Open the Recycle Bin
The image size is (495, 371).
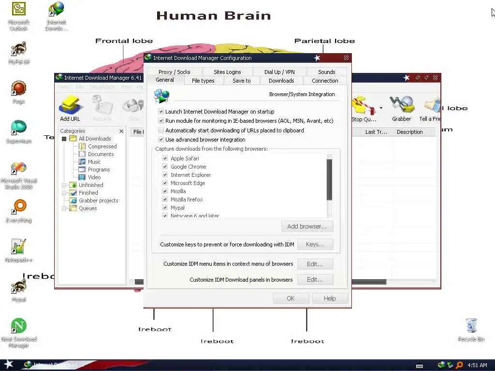(471, 329)
